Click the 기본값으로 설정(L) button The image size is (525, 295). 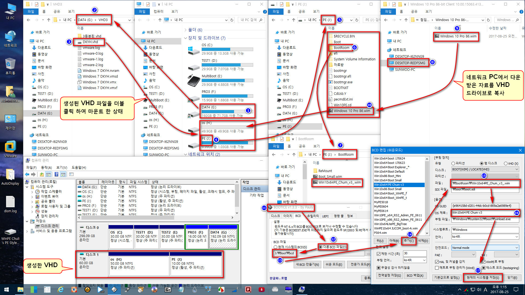pos(447,278)
